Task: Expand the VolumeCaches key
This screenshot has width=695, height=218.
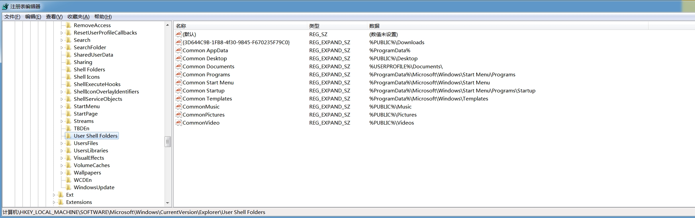Action: (62, 165)
